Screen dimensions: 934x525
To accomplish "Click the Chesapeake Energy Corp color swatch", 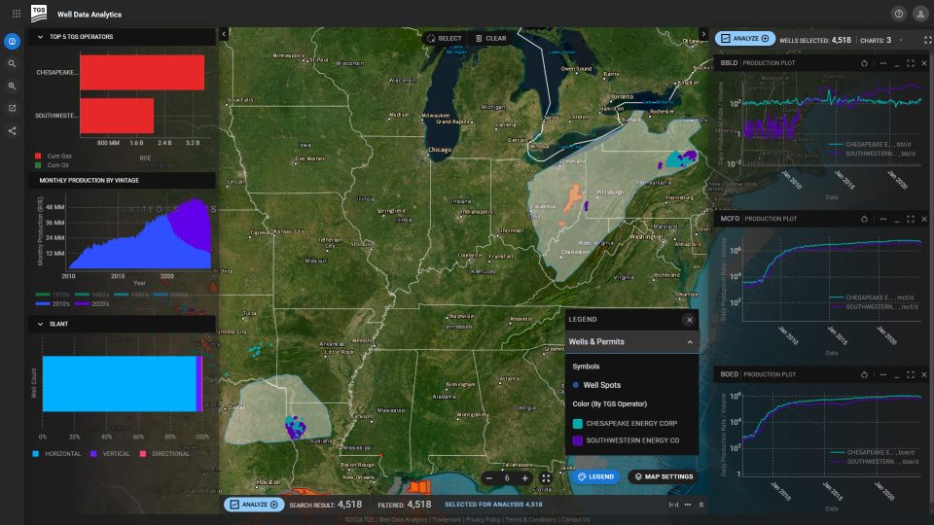I will [577, 424].
